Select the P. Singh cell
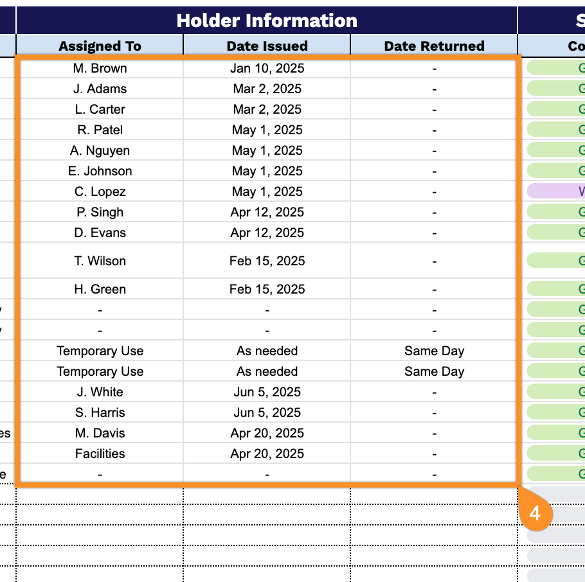 coord(100,212)
